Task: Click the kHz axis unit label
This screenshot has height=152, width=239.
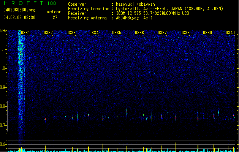Action: pos(3,31)
